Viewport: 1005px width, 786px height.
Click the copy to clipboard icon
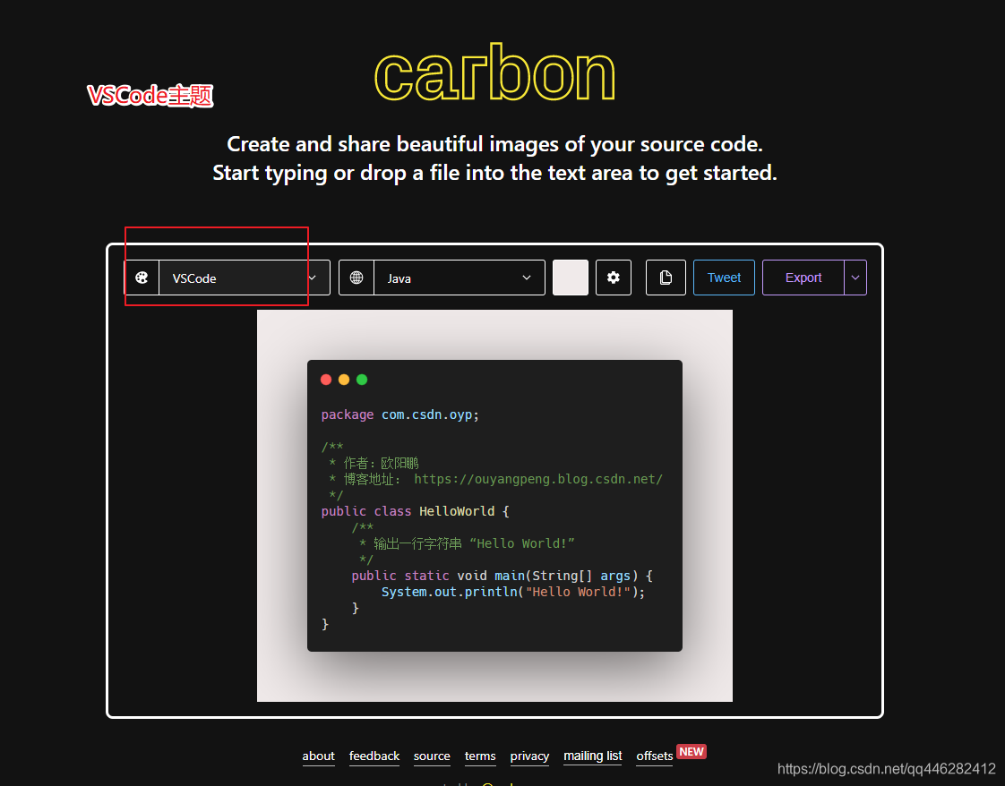click(666, 278)
